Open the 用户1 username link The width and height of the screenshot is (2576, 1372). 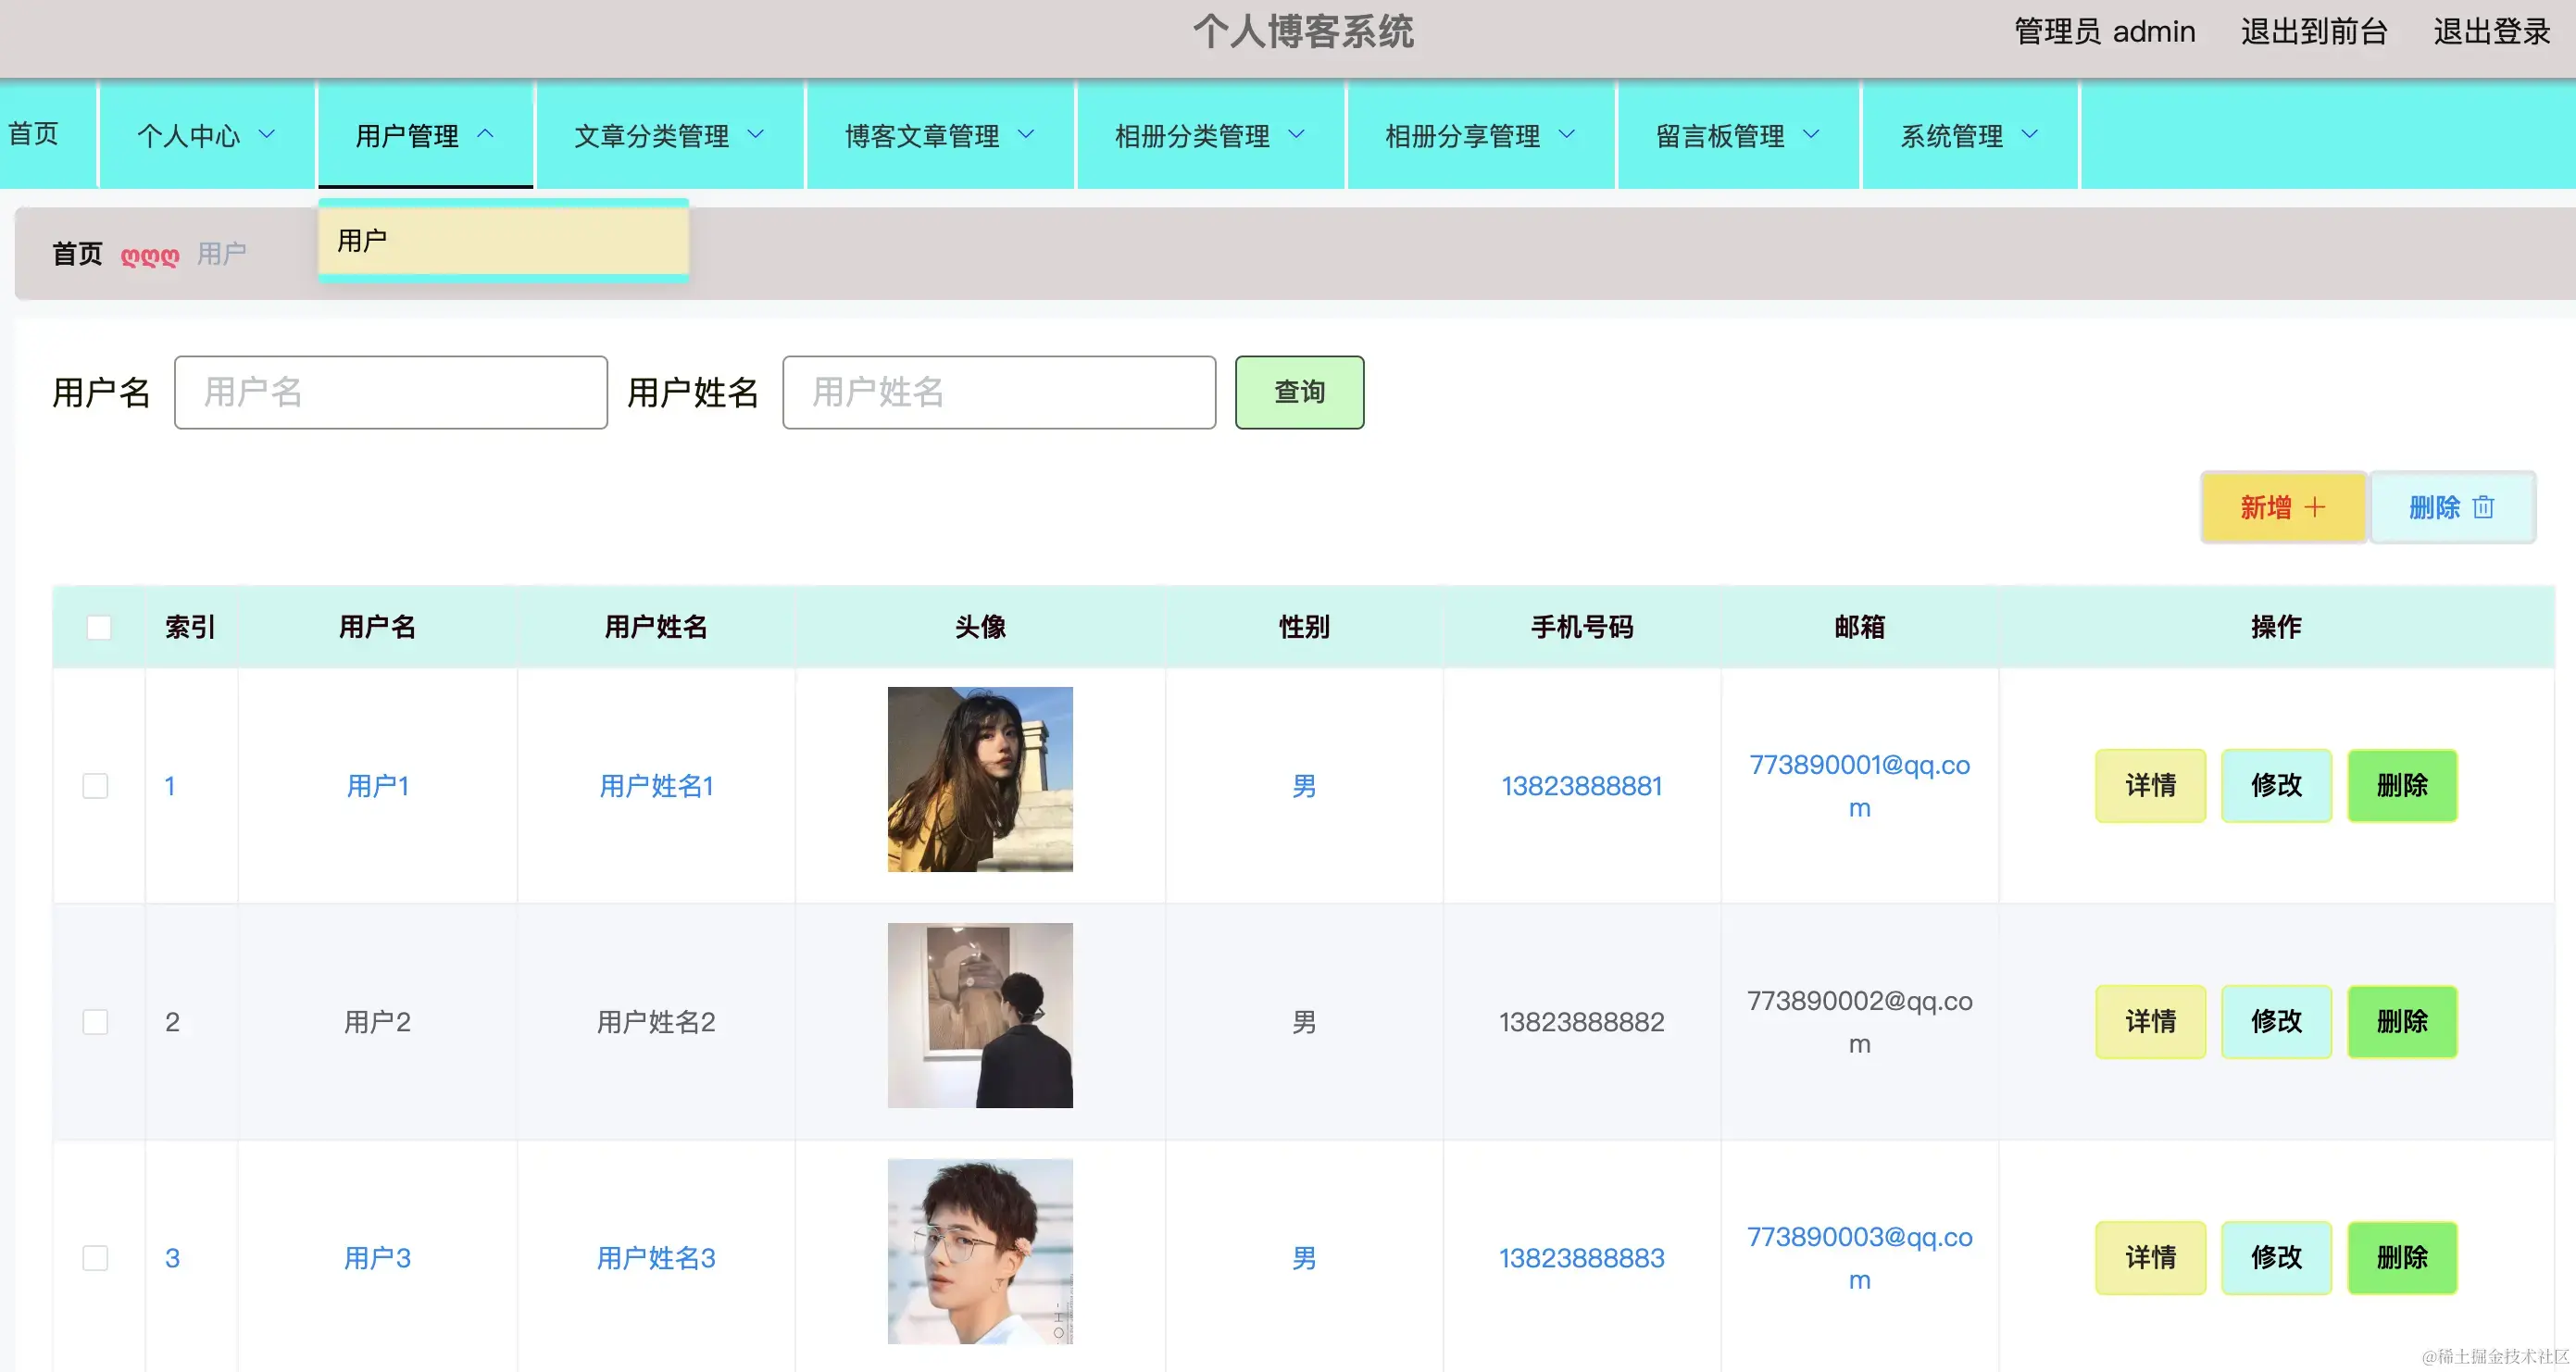point(378,786)
